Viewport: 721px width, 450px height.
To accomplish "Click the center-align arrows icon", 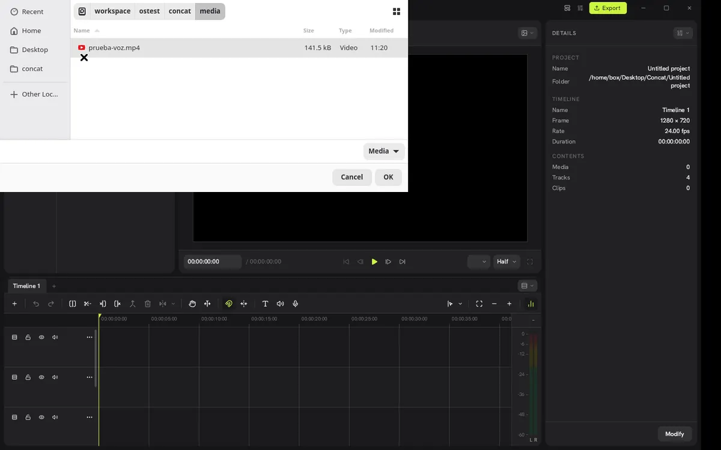I will (244, 304).
